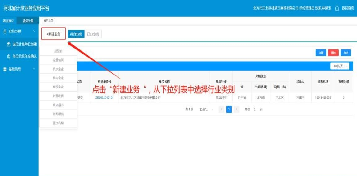Click the 基础信息 grid icon
The image size is (357, 176).
(x=5, y=69)
